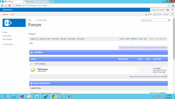This screenshot has width=175, height=99.
Task: Open Documents in the left navigation
Action: click(7, 36)
